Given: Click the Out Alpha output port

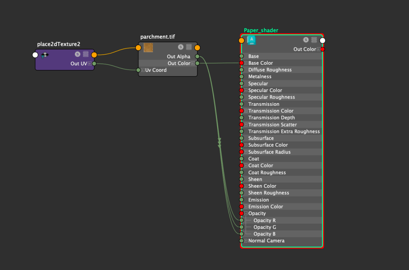Looking at the screenshot, I should coord(197,57).
